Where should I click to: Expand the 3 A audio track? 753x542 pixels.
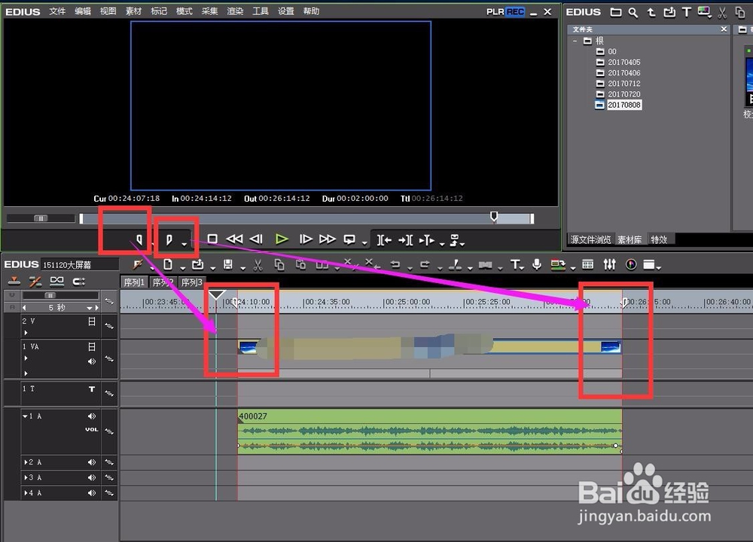(x=24, y=477)
